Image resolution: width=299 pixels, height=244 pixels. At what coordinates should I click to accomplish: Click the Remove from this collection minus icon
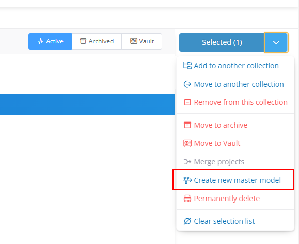(187, 102)
